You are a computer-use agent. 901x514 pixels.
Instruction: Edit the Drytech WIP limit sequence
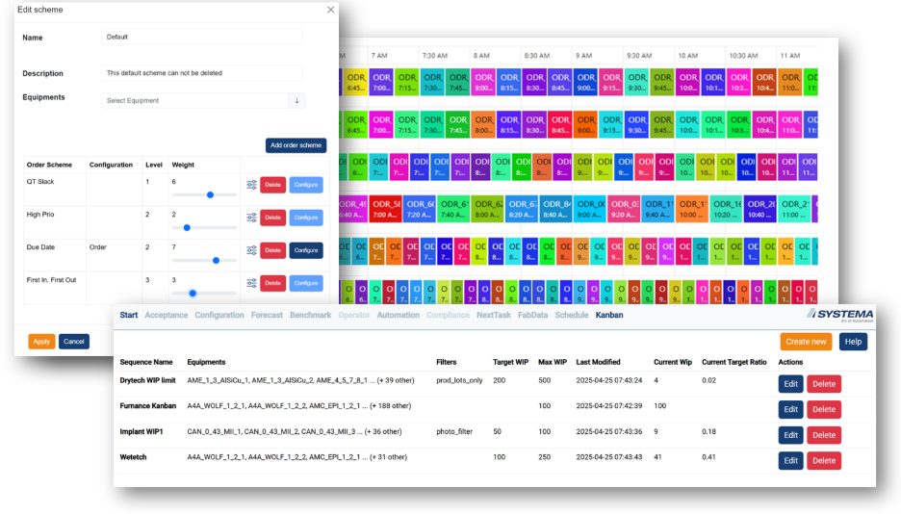click(790, 383)
